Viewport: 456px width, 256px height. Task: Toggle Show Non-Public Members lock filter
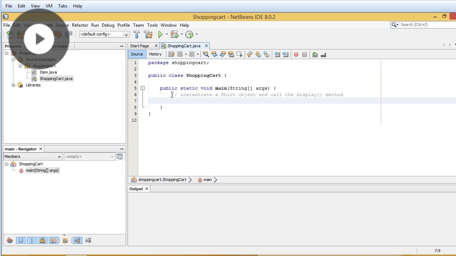click(42, 240)
